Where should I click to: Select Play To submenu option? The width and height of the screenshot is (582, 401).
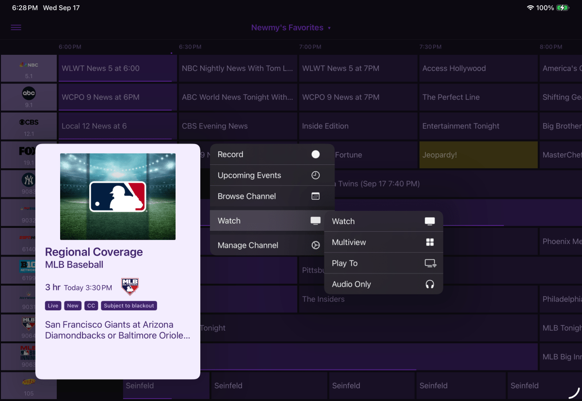pos(384,263)
